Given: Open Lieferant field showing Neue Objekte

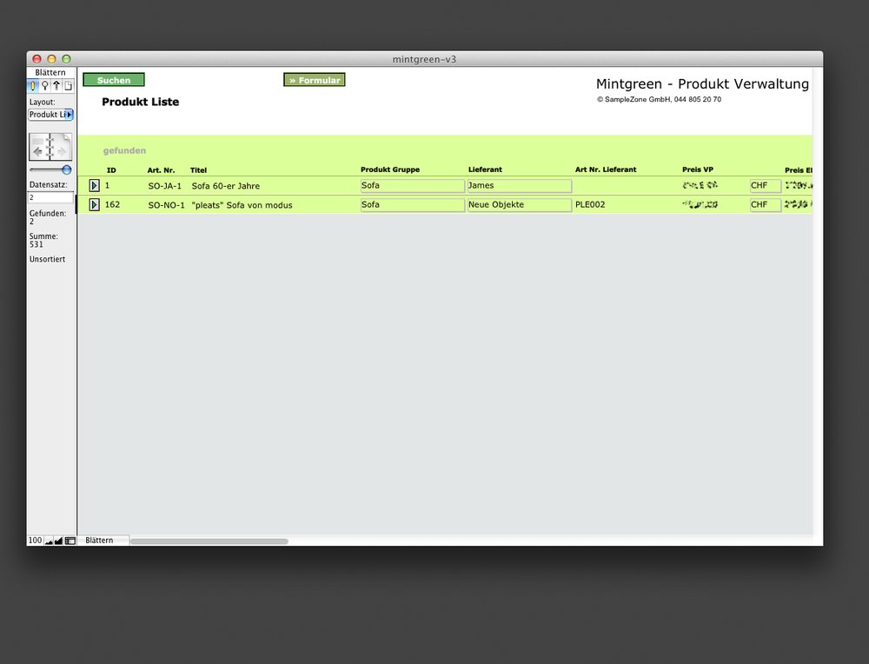Looking at the screenshot, I should click(x=519, y=205).
